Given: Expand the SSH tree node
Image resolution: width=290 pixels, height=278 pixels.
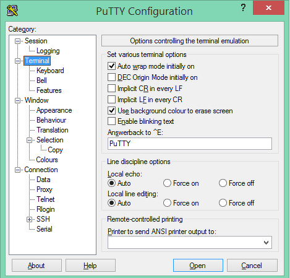Looking at the screenshot, I should click(x=30, y=219).
